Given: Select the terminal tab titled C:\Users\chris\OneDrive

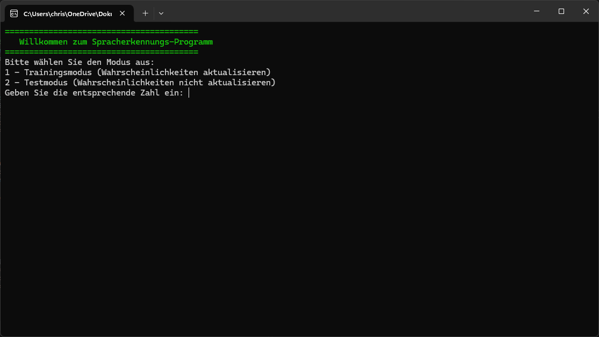Looking at the screenshot, I should [69, 13].
